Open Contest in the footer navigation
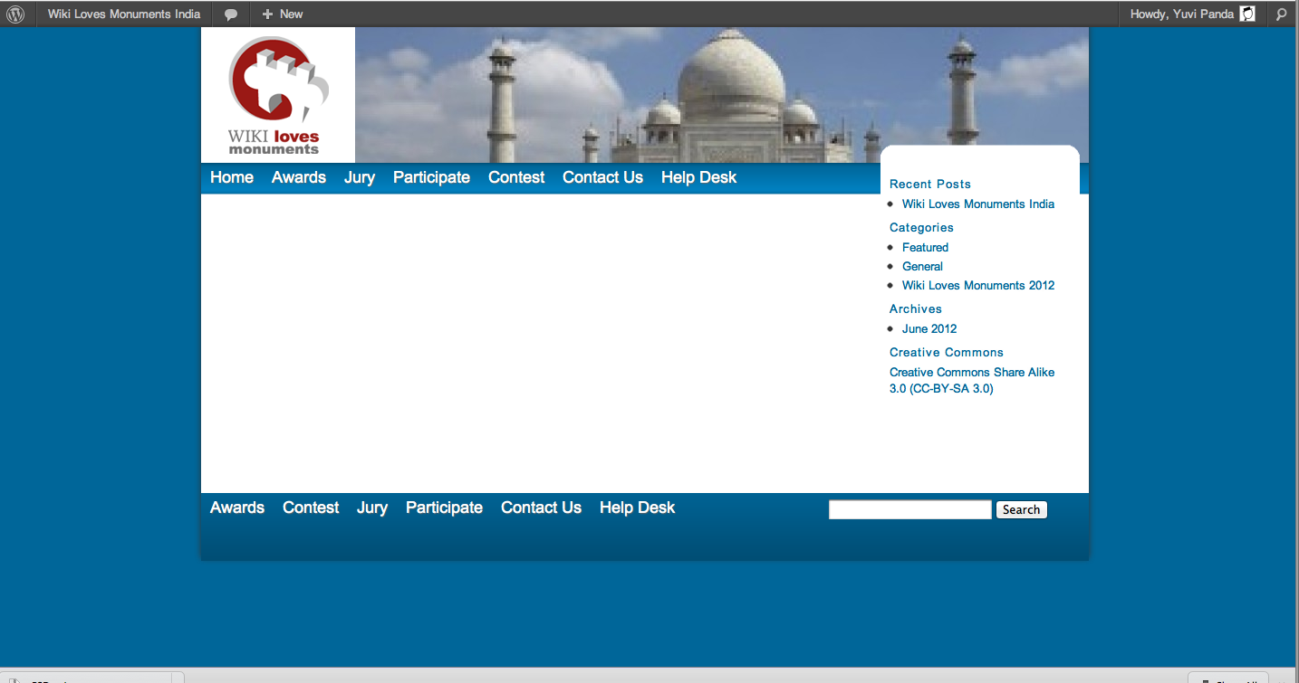Image resolution: width=1299 pixels, height=683 pixels. [x=311, y=508]
